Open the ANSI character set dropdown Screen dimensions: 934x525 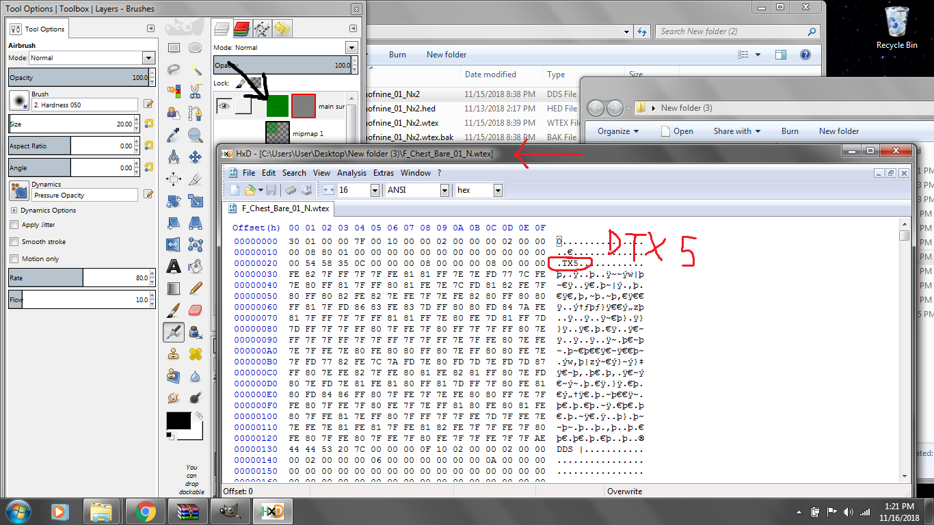(444, 190)
